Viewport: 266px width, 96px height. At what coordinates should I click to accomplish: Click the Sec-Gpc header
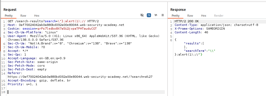point(17,54)
